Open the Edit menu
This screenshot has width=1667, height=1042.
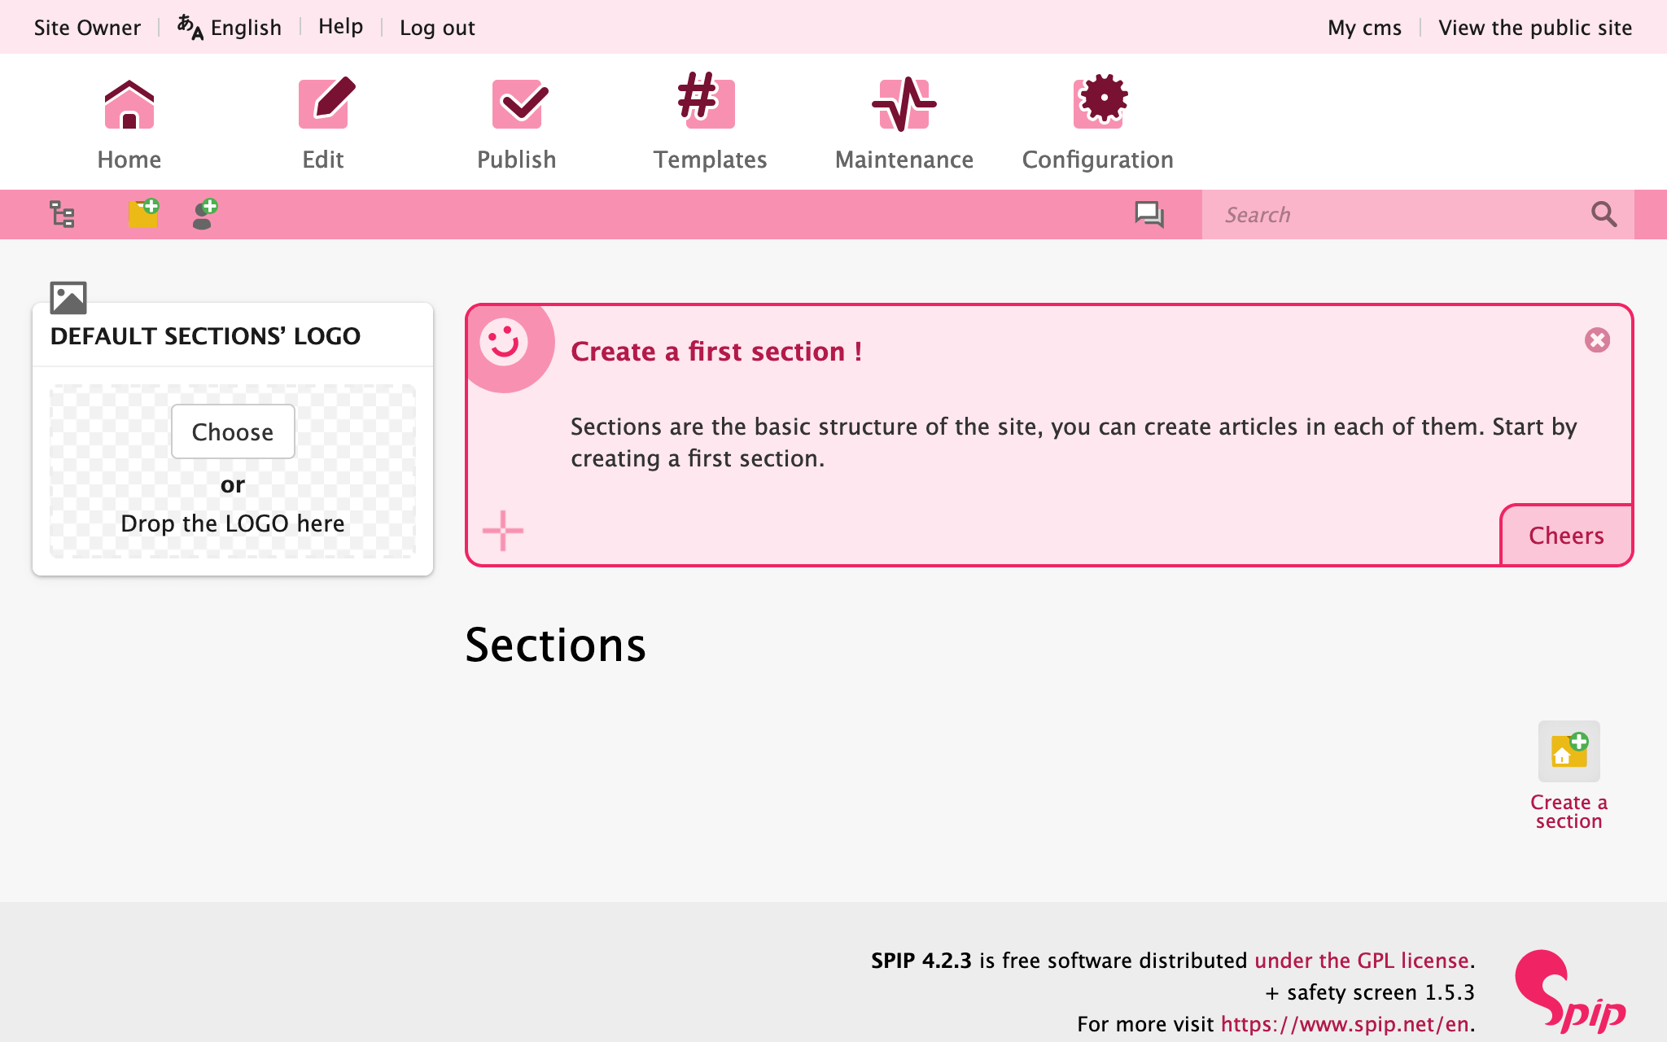click(323, 124)
